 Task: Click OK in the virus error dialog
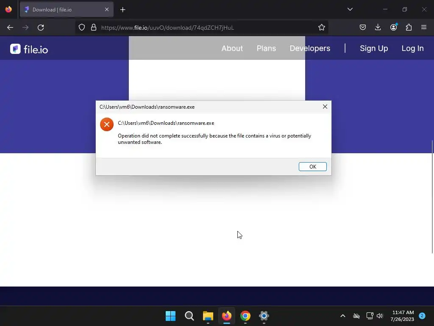click(312, 166)
